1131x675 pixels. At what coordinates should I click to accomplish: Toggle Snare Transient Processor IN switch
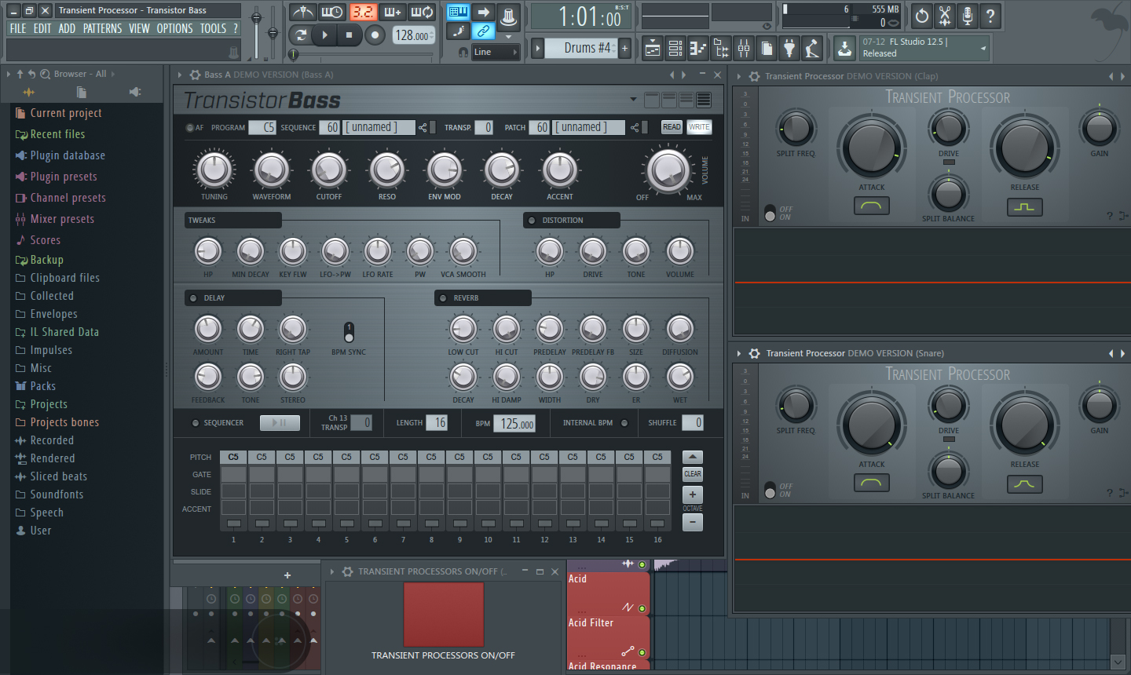pos(770,490)
